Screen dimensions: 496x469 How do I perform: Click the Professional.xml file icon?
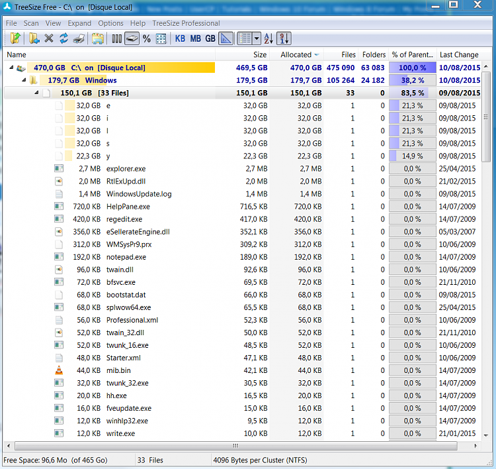coord(59,320)
